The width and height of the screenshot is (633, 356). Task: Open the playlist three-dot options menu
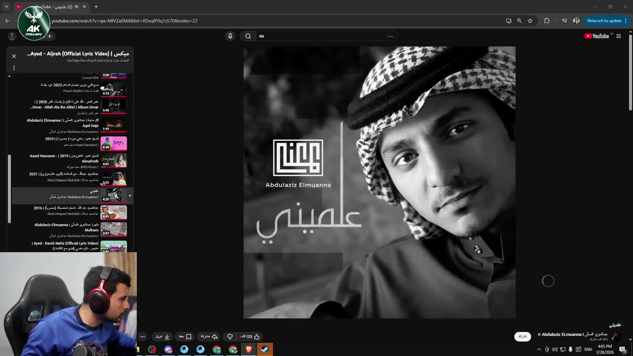(x=14, y=68)
